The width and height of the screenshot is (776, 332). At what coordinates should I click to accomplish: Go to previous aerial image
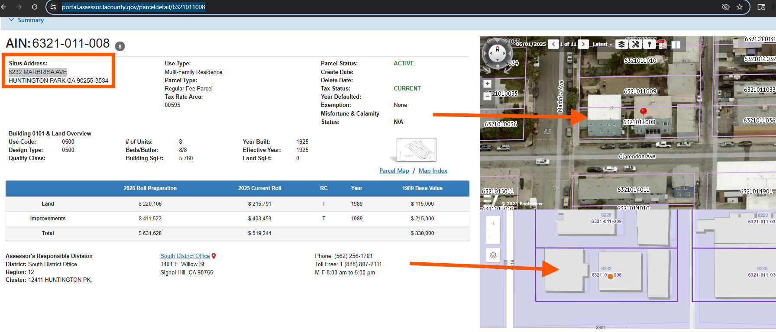click(x=553, y=44)
